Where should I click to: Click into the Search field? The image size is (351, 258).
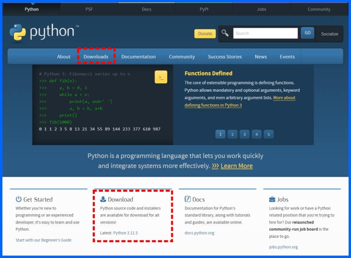pos(265,33)
